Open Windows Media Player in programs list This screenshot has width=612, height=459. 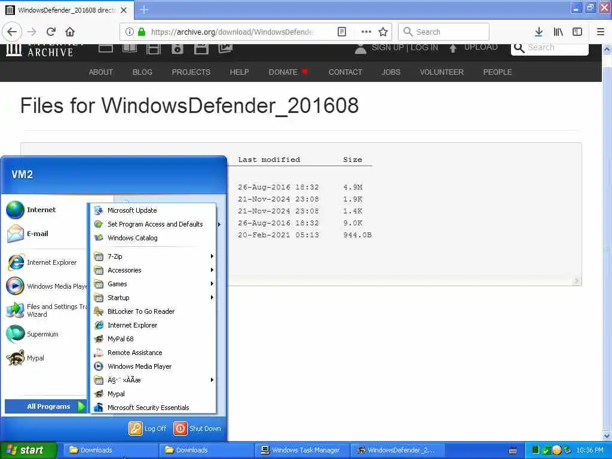154,366
